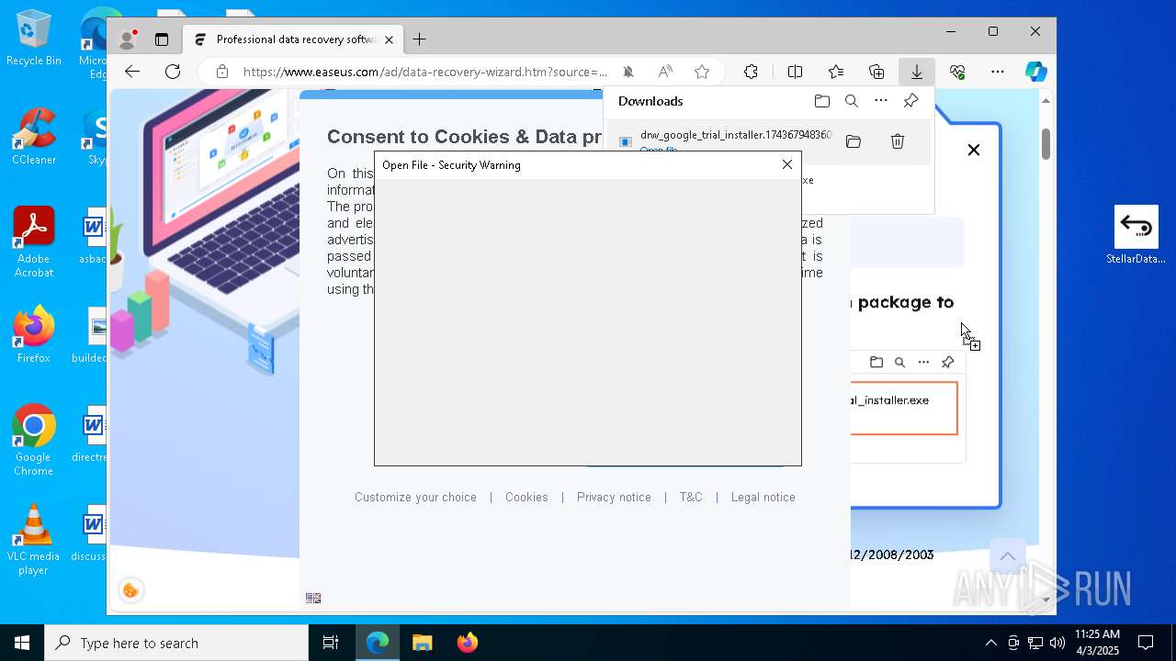
Task: Refresh the page
Action: tap(173, 72)
